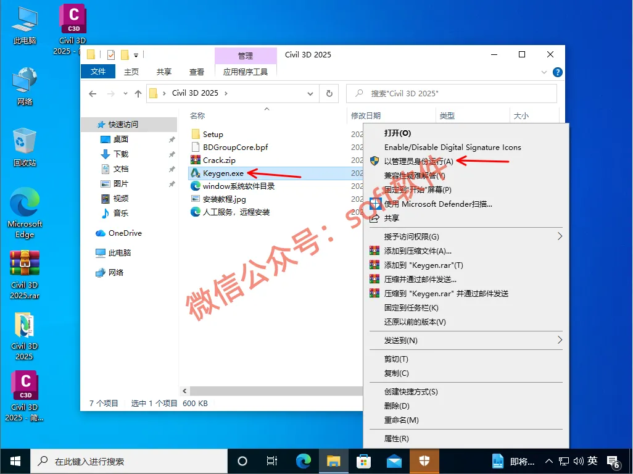Launch Edge from the taskbar

tap(303, 461)
